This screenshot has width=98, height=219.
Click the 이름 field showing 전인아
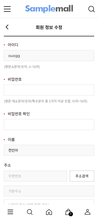click(x=49, y=150)
